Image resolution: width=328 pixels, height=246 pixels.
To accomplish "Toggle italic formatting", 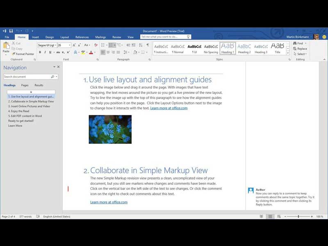I will [45, 52].
